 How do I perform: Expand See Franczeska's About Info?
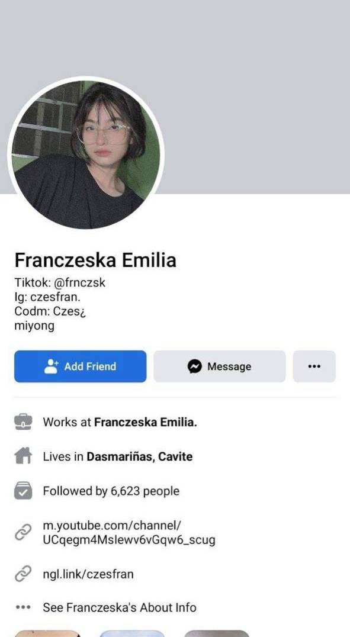120,607
